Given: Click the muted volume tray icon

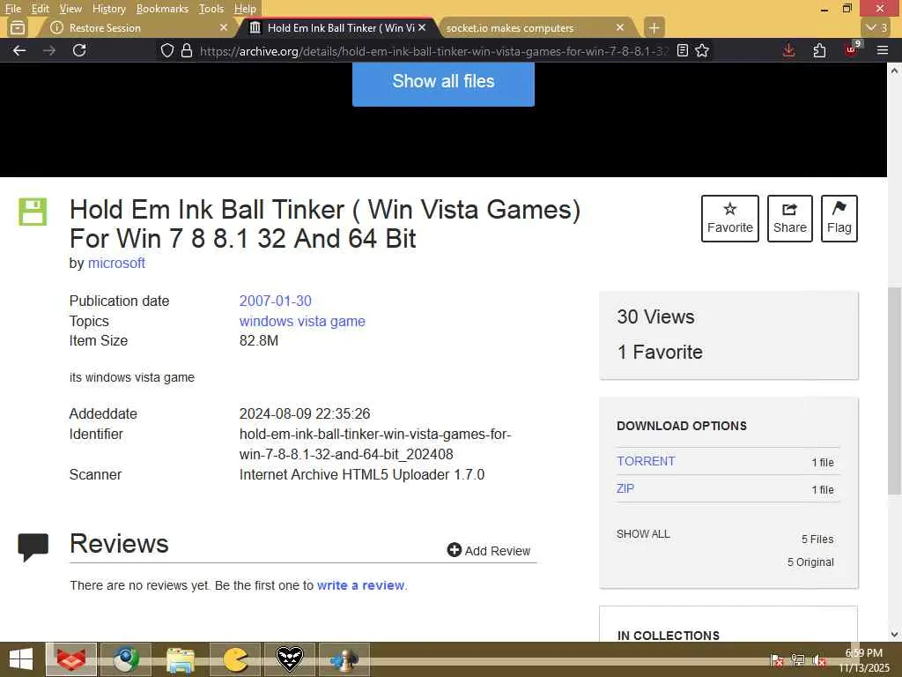Looking at the screenshot, I should click(819, 660).
